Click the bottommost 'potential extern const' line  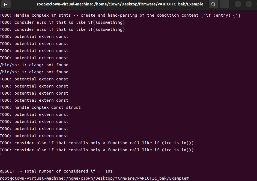[34, 136]
